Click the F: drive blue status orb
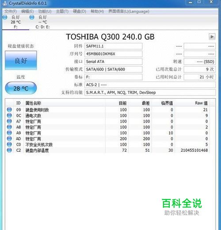The image size is (221, 230). [5, 17]
